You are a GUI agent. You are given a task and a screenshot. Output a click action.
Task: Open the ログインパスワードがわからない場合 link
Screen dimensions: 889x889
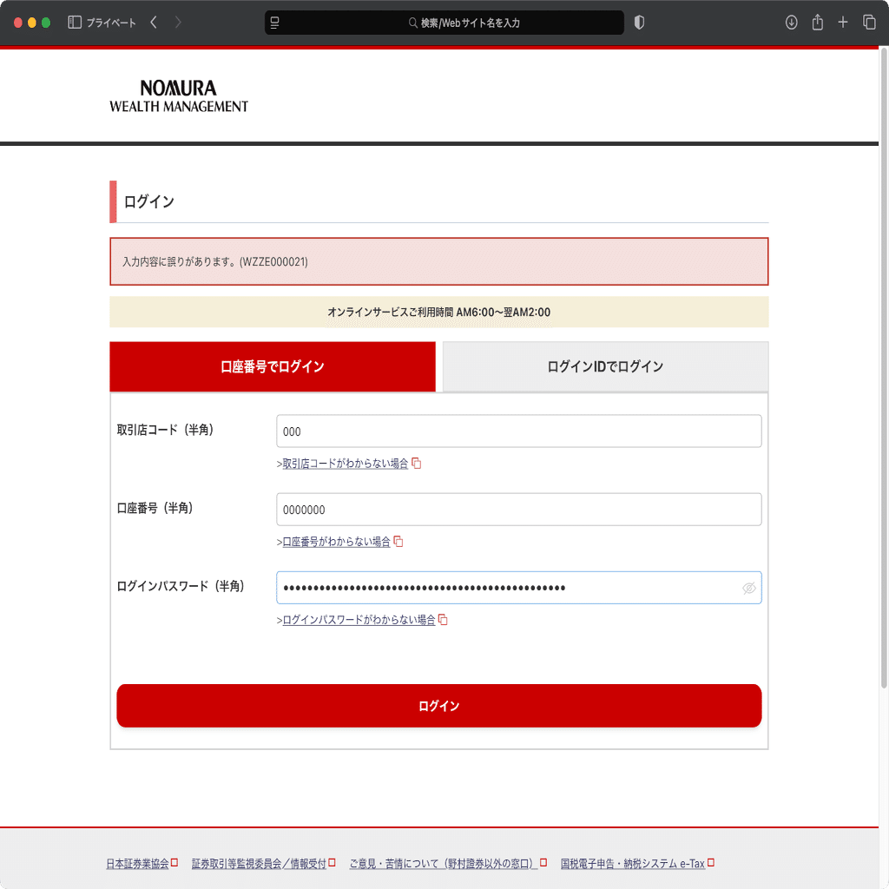[x=360, y=620]
